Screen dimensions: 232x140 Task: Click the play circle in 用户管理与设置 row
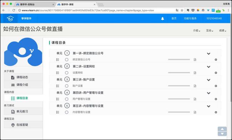[x=216, y=99]
